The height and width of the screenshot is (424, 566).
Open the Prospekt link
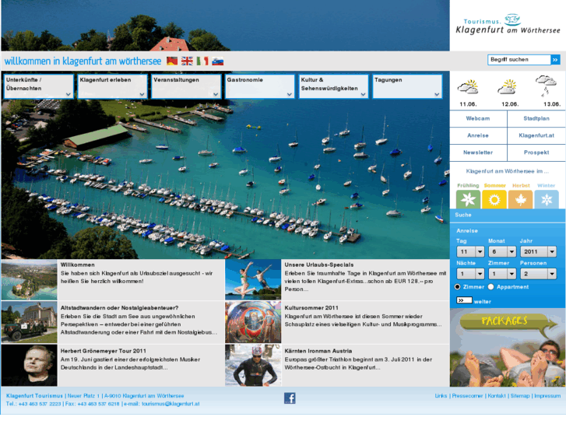[x=536, y=152]
